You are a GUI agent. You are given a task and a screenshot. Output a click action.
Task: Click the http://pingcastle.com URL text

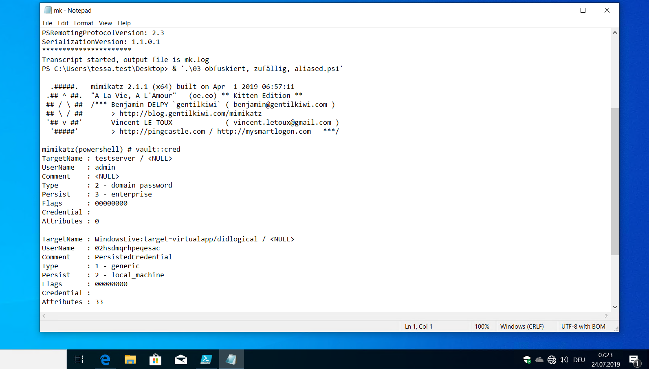tap(162, 131)
